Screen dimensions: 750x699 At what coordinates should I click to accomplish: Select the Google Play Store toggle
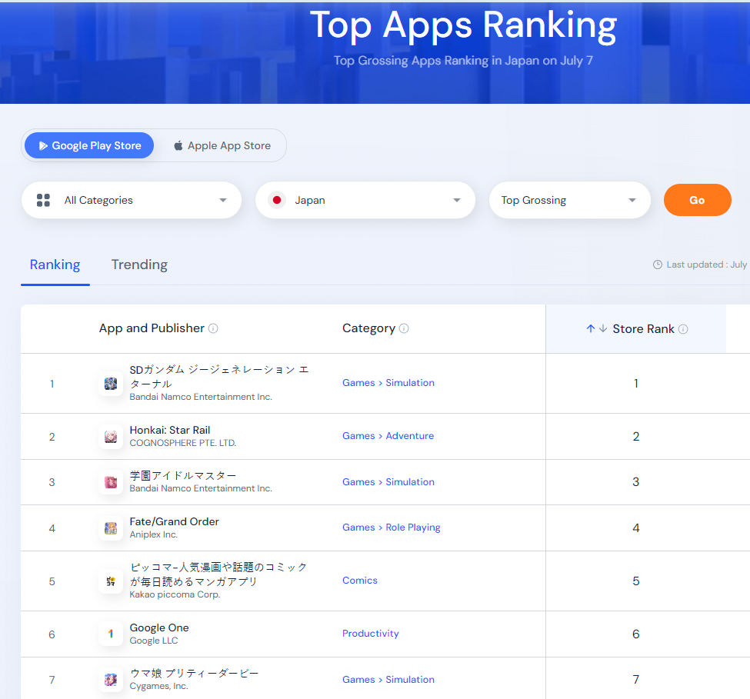click(89, 145)
